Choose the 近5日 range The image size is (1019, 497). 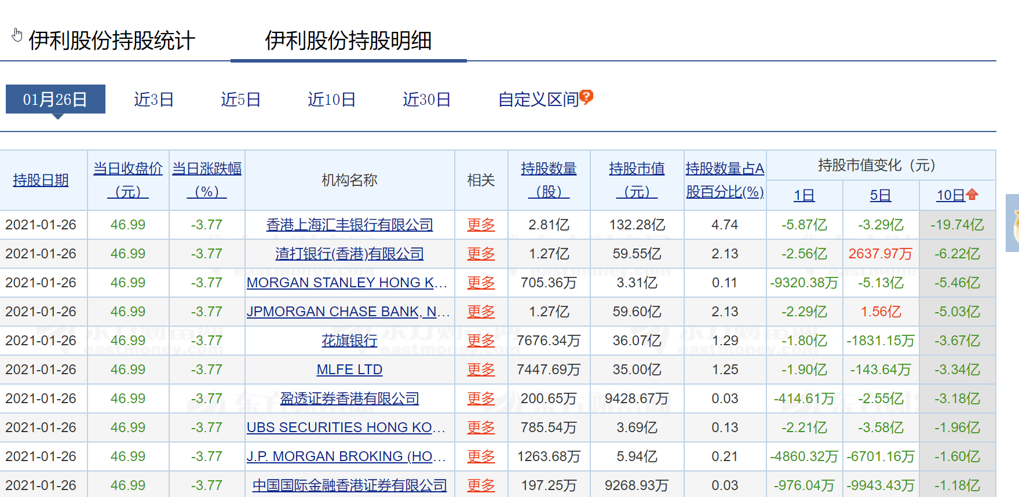[240, 100]
